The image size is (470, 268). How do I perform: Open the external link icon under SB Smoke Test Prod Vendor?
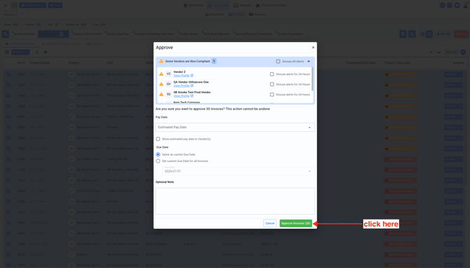click(x=192, y=96)
